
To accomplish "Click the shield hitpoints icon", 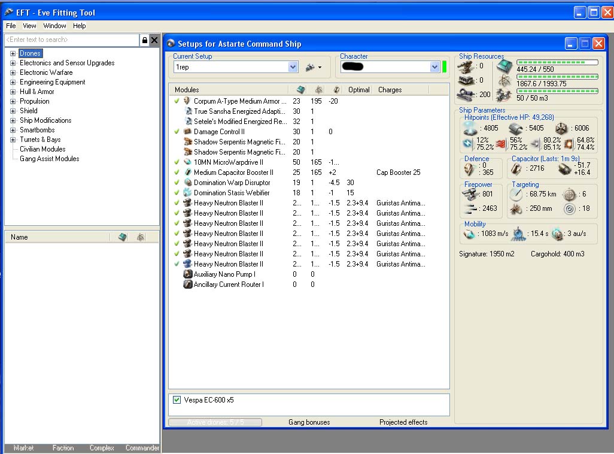I will (470, 128).
